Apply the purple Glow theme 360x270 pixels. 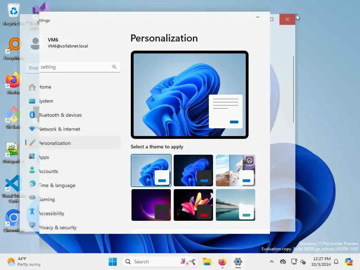(x=151, y=205)
